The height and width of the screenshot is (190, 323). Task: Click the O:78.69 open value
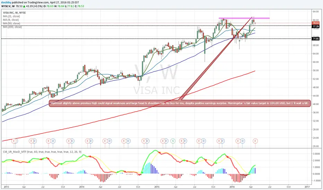tap(49, 6)
